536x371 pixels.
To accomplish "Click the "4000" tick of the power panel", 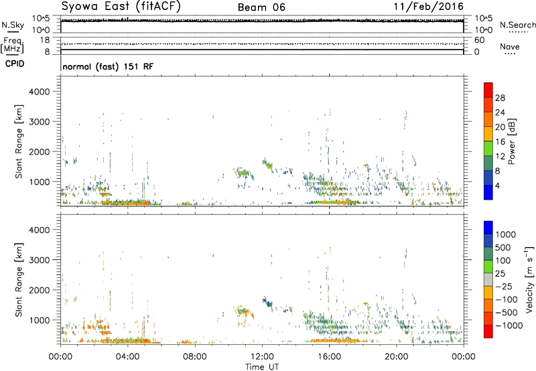I will point(40,92).
